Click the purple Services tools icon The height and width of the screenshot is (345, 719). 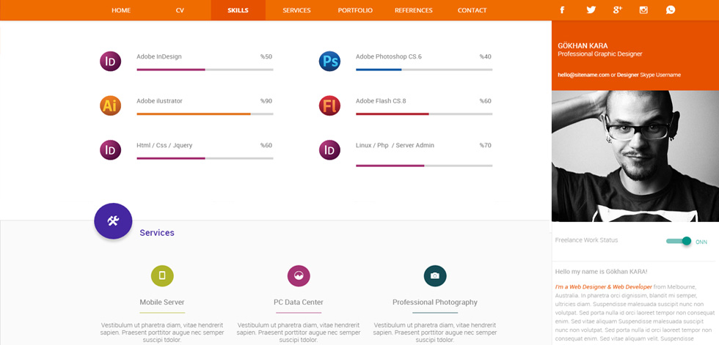(113, 221)
